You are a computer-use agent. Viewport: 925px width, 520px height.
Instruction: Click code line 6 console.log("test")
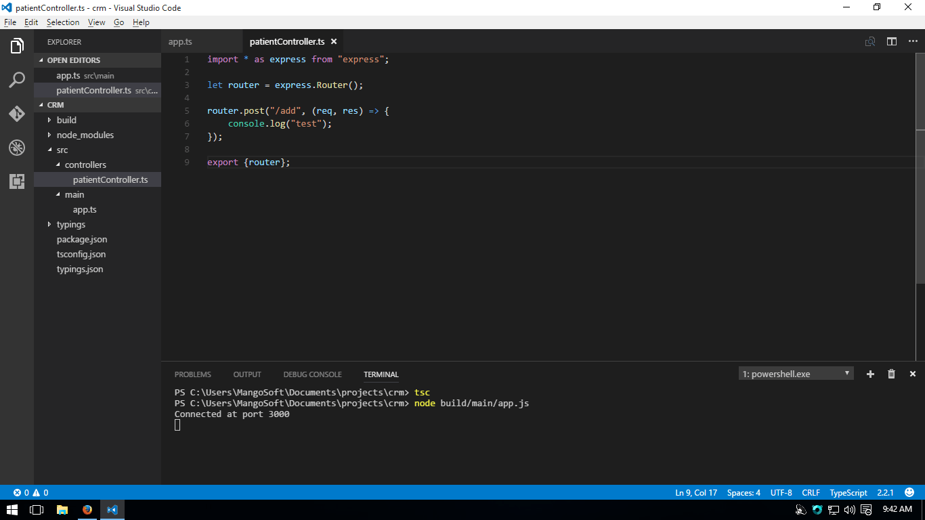[280, 124]
